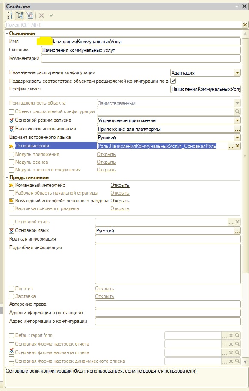Collapse the Представление section

click(x=7, y=177)
